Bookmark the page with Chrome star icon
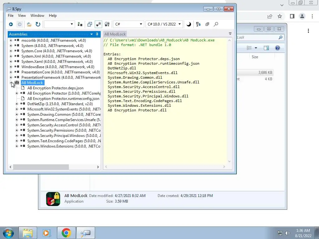This screenshot has width=319, height=239. [280, 16]
